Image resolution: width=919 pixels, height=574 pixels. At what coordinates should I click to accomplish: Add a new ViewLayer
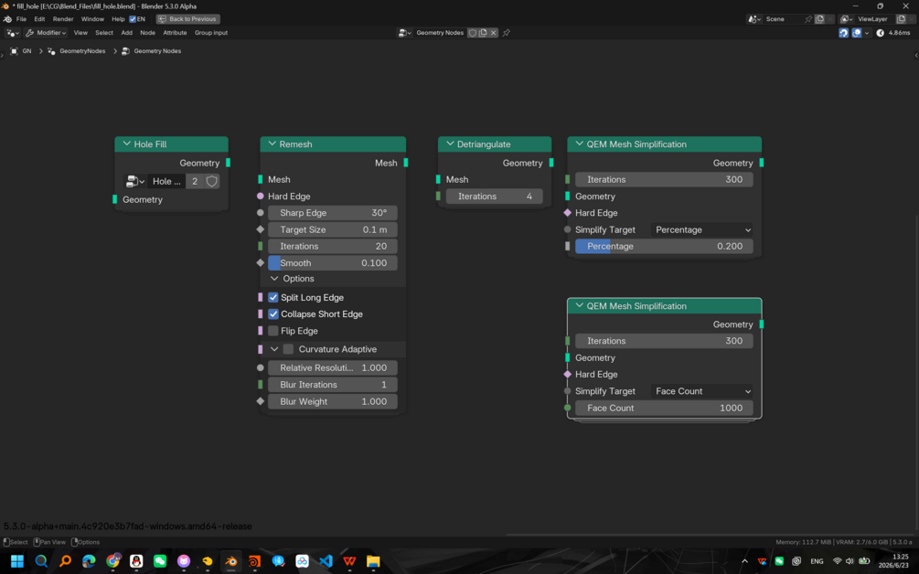[901, 19]
